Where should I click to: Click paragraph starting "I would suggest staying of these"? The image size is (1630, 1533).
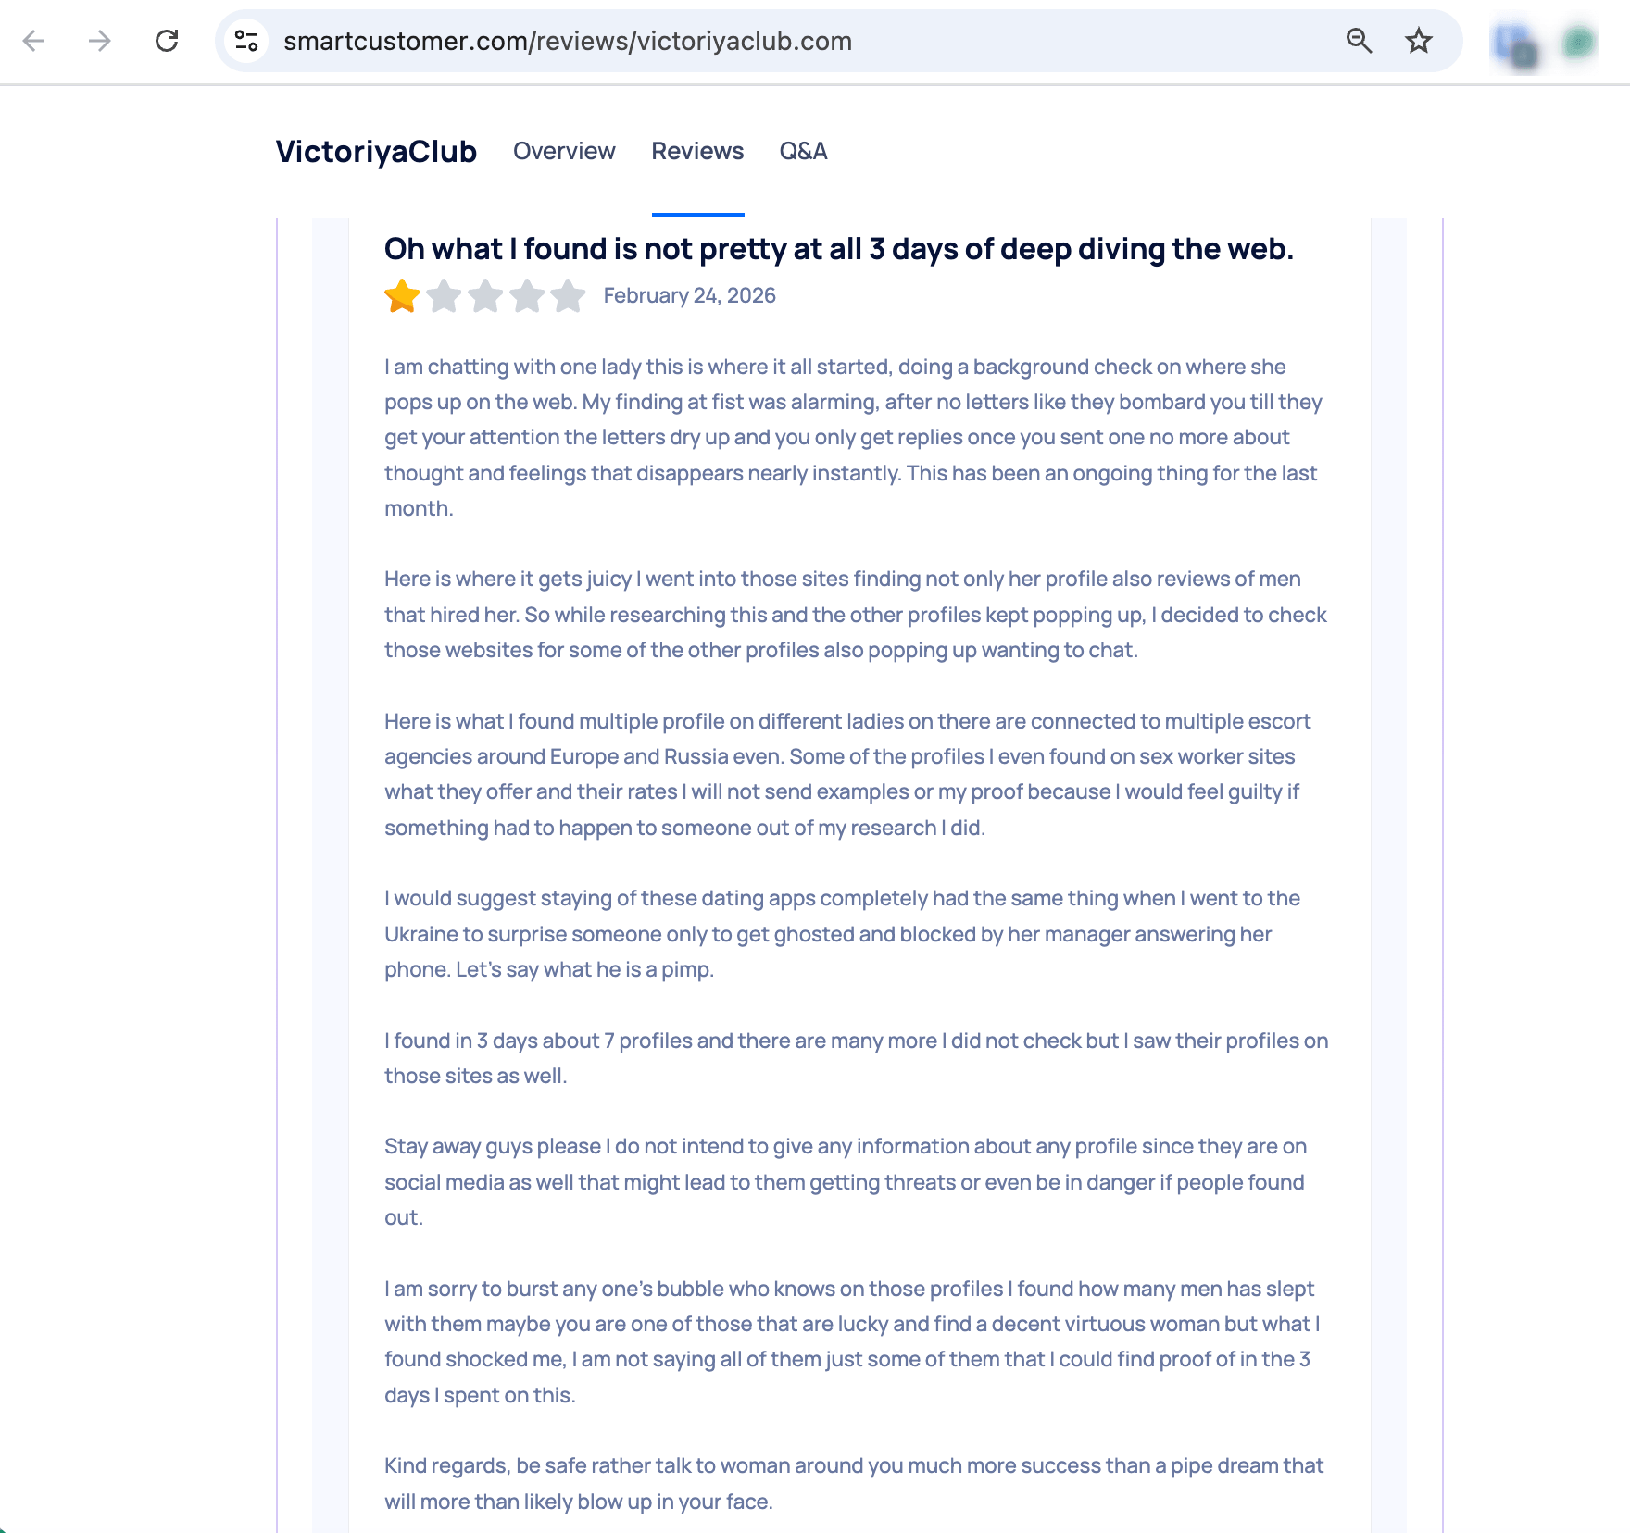pyautogui.click(x=842, y=934)
